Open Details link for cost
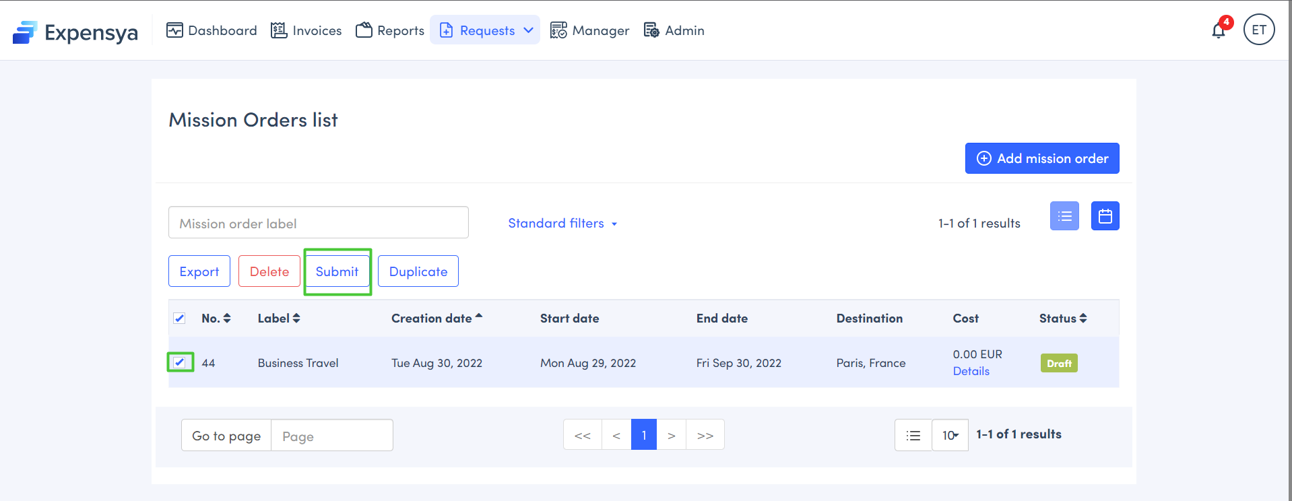Image resolution: width=1292 pixels, height=501 pixels. pos(971,371)
